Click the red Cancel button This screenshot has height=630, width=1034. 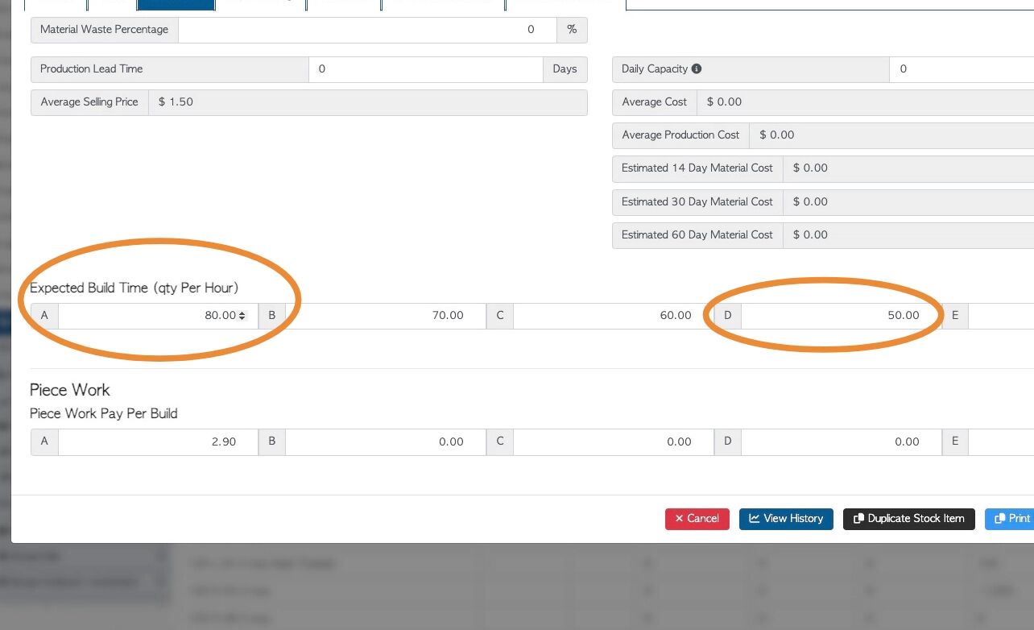(697, 519)
